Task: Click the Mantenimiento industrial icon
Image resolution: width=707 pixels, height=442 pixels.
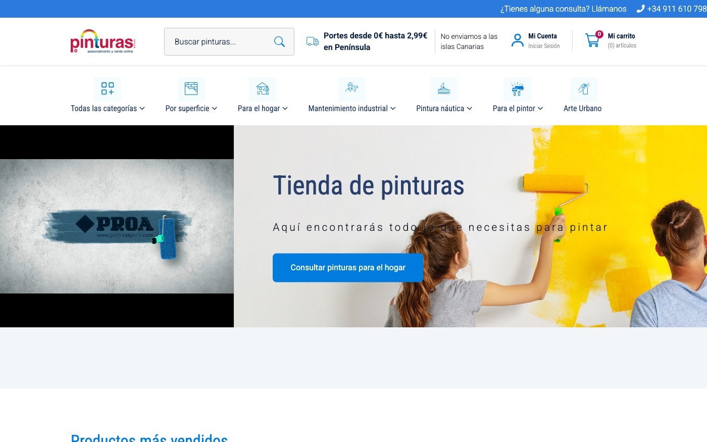Action: [x=352, y=88]
